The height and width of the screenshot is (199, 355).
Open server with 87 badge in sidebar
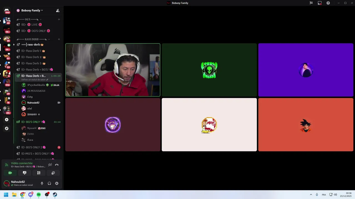(x=7, y=56)
